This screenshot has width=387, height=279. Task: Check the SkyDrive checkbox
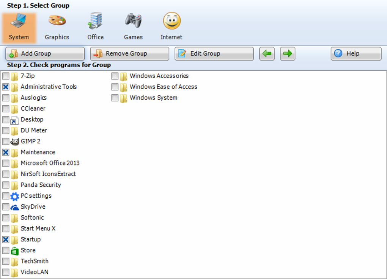point(6,207)
